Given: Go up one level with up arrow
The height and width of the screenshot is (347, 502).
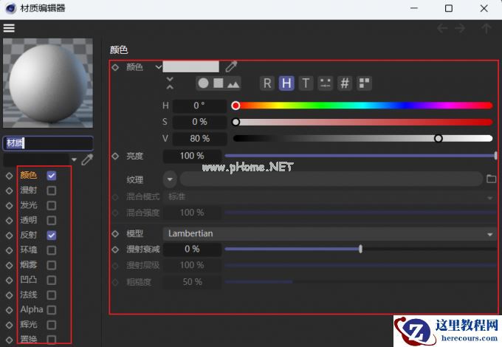Looking at the screenshot, I should 486,29.
